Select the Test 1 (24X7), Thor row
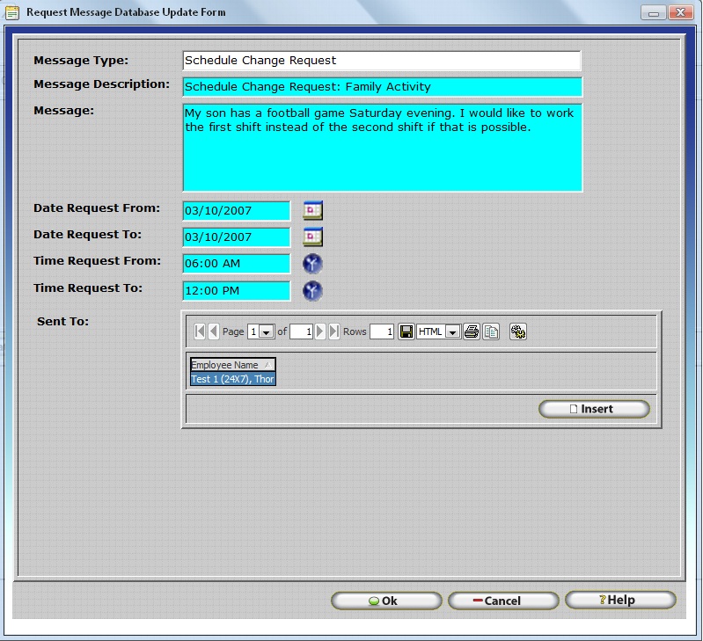The height and width of the screenshot is (641, 703). 232,379
